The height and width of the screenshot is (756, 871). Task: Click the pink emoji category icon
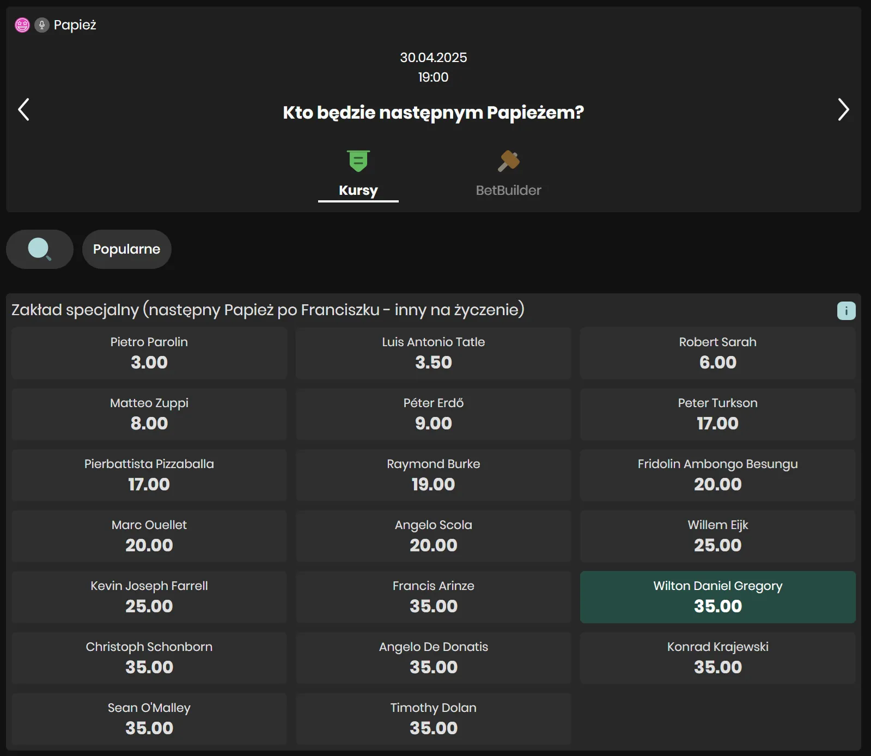coord(22,25)
